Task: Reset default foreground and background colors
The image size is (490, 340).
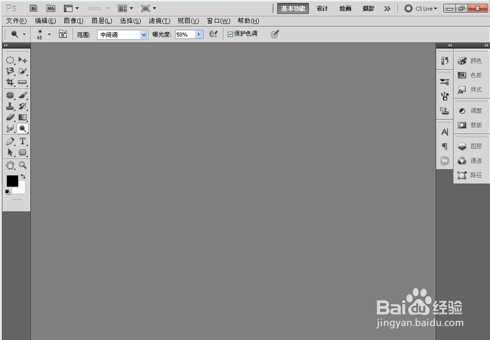Action: [7, 192]
